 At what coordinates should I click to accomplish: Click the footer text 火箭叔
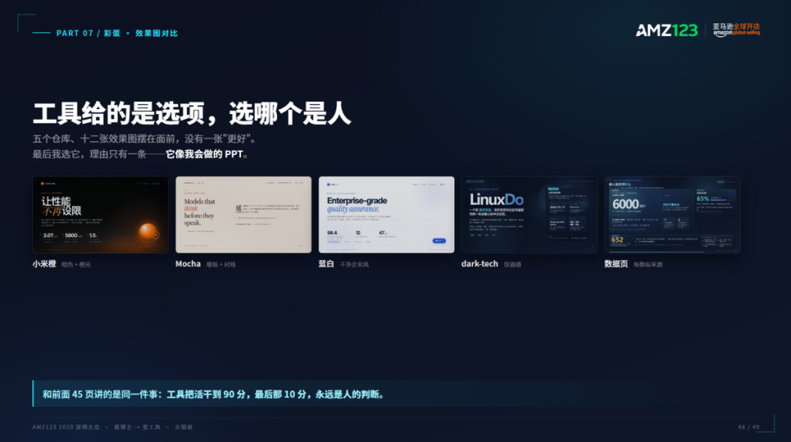tap(184, 427)
